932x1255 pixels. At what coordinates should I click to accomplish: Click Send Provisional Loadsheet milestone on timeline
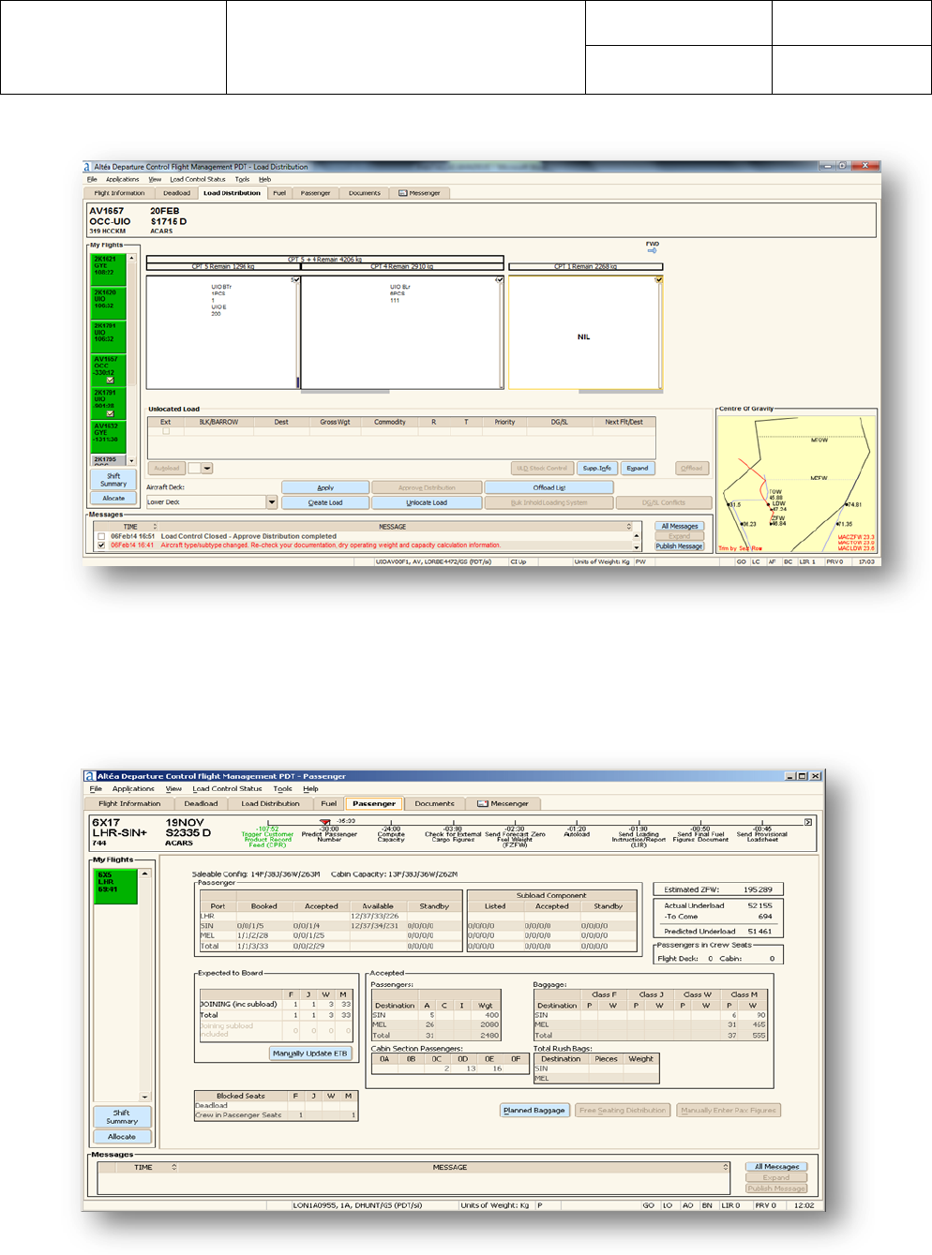pyautogui.click(x=762, y=834)
